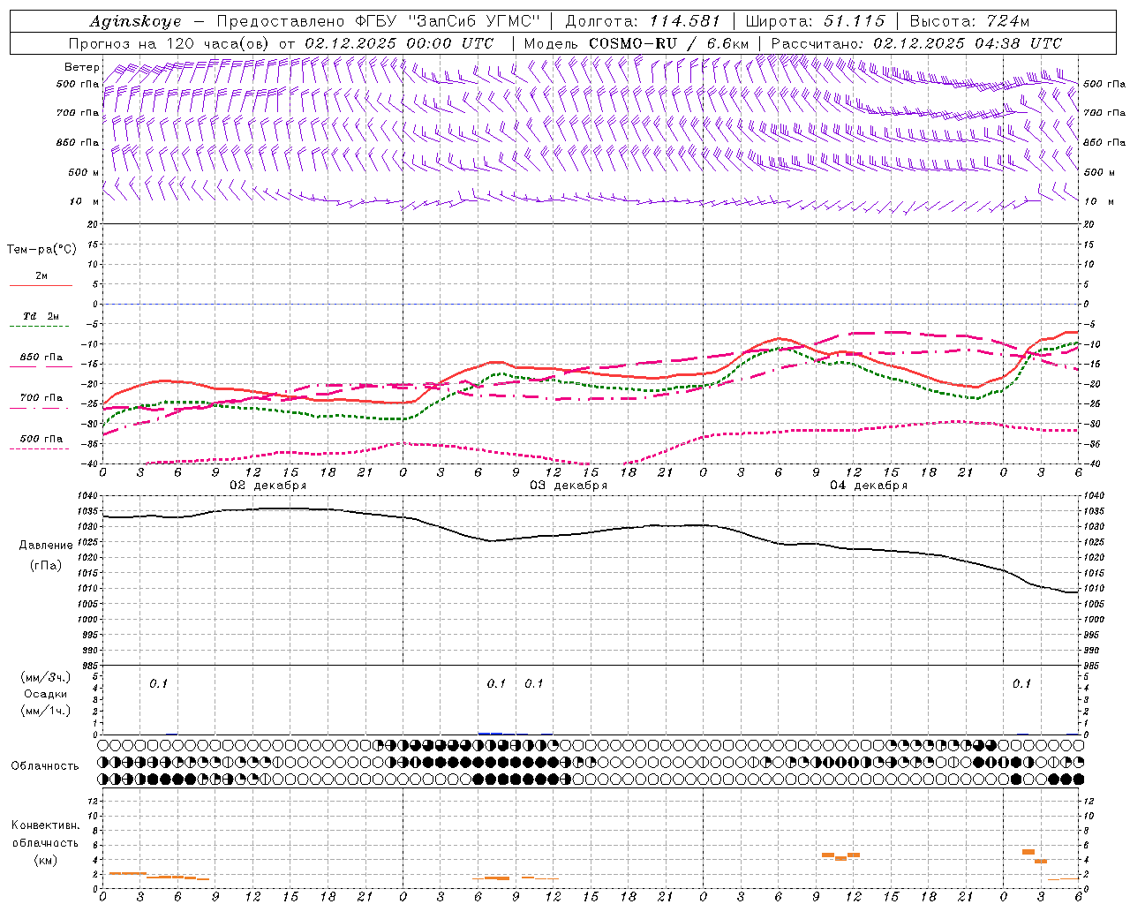Click the Ветер wind panel label

[x=81, y=67]
